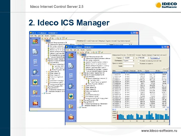Viewport: 181px width, 136px height.
Task: Open period end date dropdown 07.09.2005
Action: [x=149, y=58]
